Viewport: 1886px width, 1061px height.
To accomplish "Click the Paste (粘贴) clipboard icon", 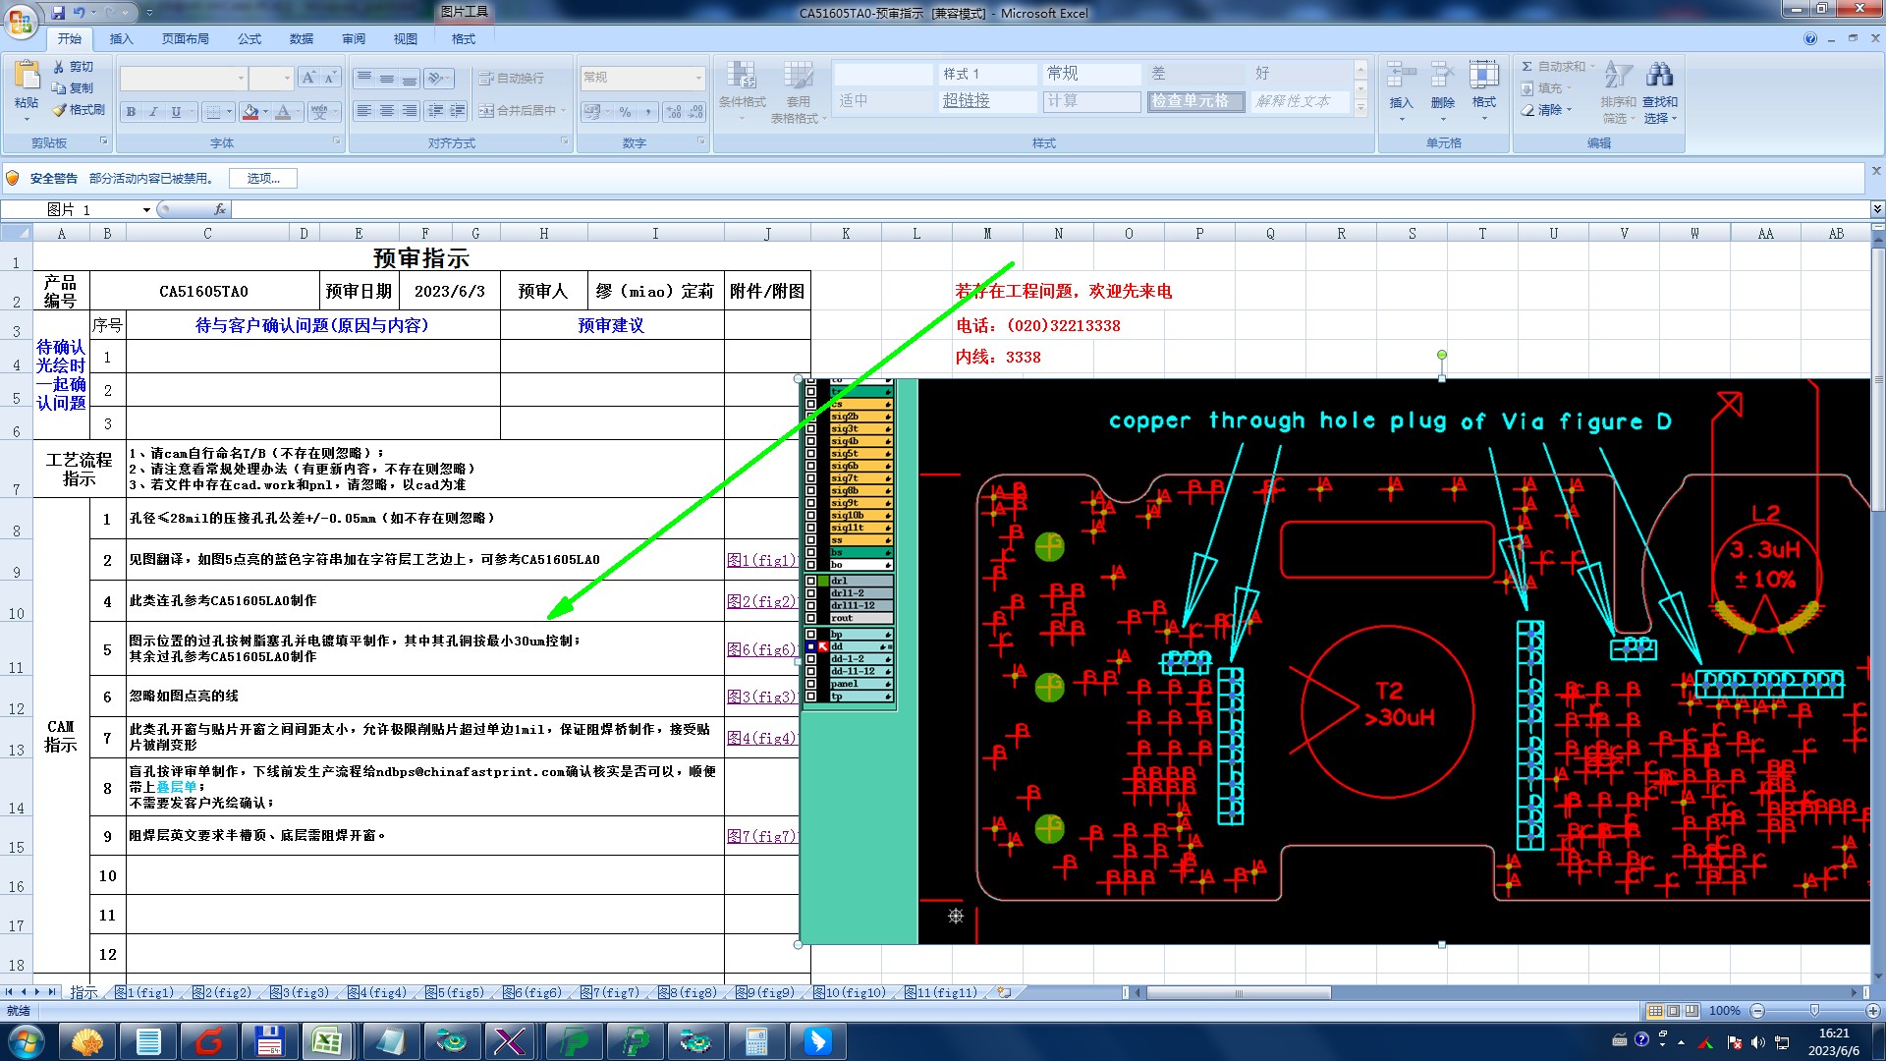I will coord(27,76).
